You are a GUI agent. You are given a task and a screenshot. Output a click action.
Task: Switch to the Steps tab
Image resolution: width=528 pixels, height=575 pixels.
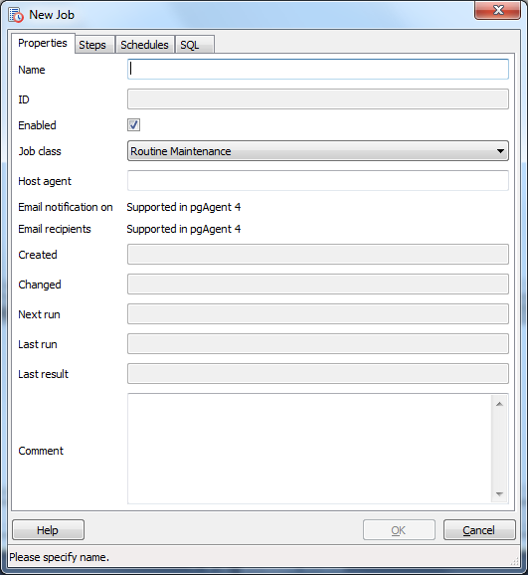[x=92, y=45]
